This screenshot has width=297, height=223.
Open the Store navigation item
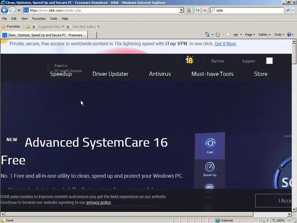click(x=261, y=74)
